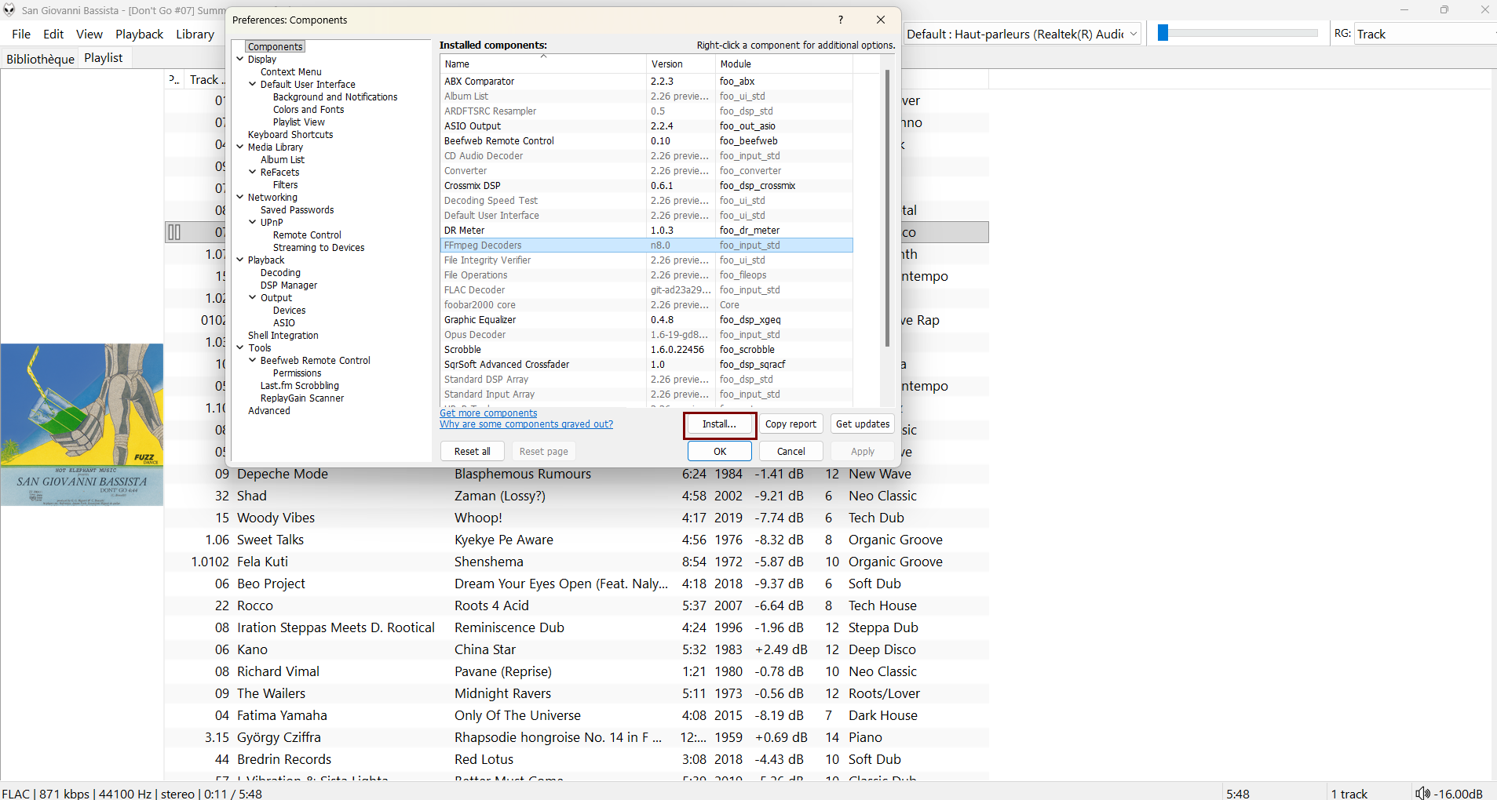Click the components list vertical scrollbar
This screenshot has width=1497, height=800.
click(x=887, y=209)
